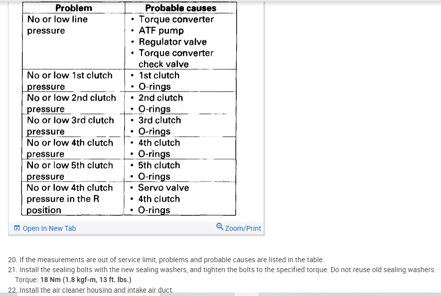Image resolution: width=441 pixels, height=296 pixels.
Task: Click the '1st clutch' probable cause
Action: point(159,76)
